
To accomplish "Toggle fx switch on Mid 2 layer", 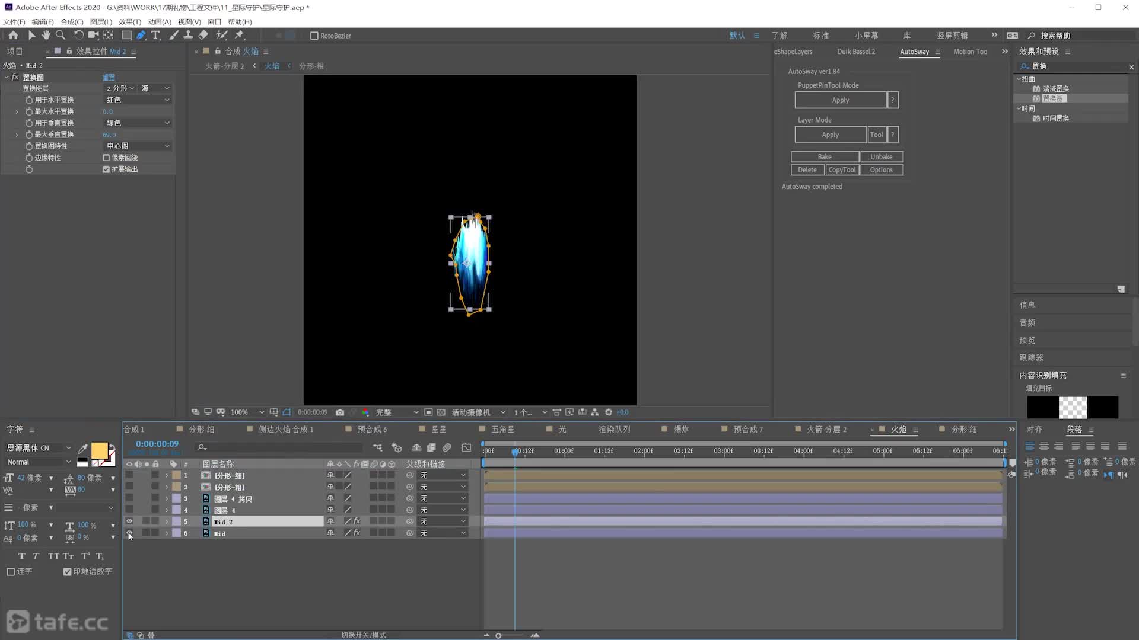I will (357, 521).
